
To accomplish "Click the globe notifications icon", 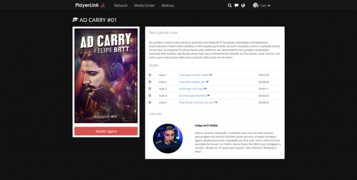I will point(243,5).
